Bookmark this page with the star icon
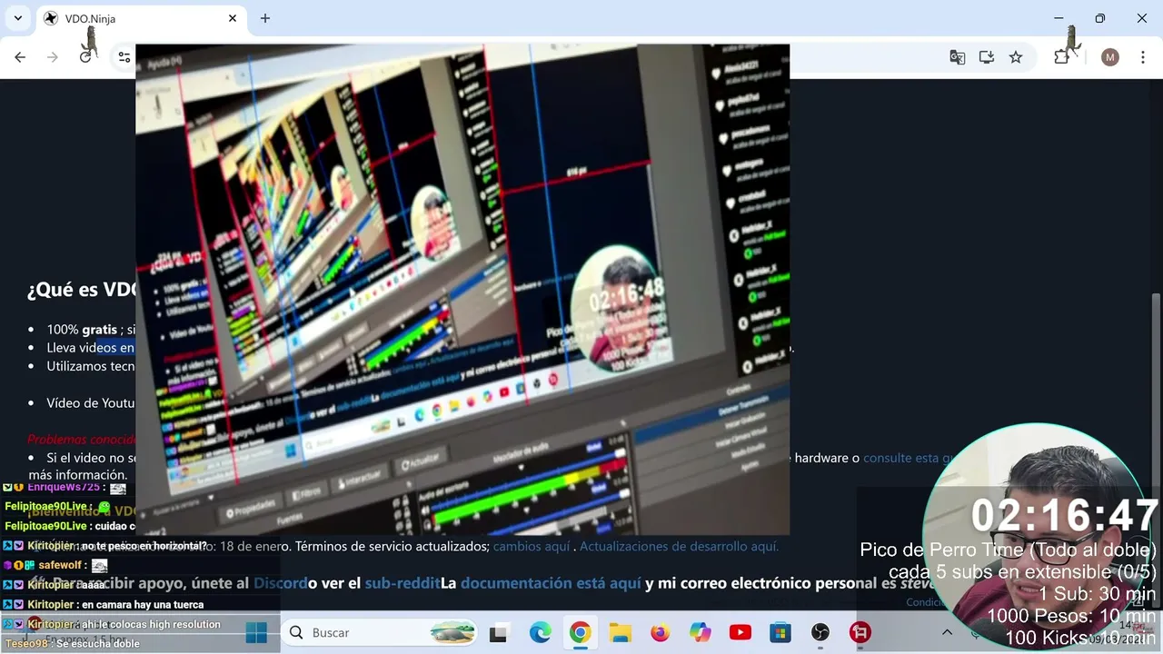Image resolution: width=1163 pixels, height=654 pixels. [1016, 57]
